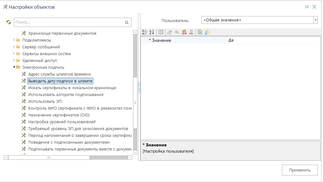
Task: Expand the Подкомплексы folder
Action: 14,40
